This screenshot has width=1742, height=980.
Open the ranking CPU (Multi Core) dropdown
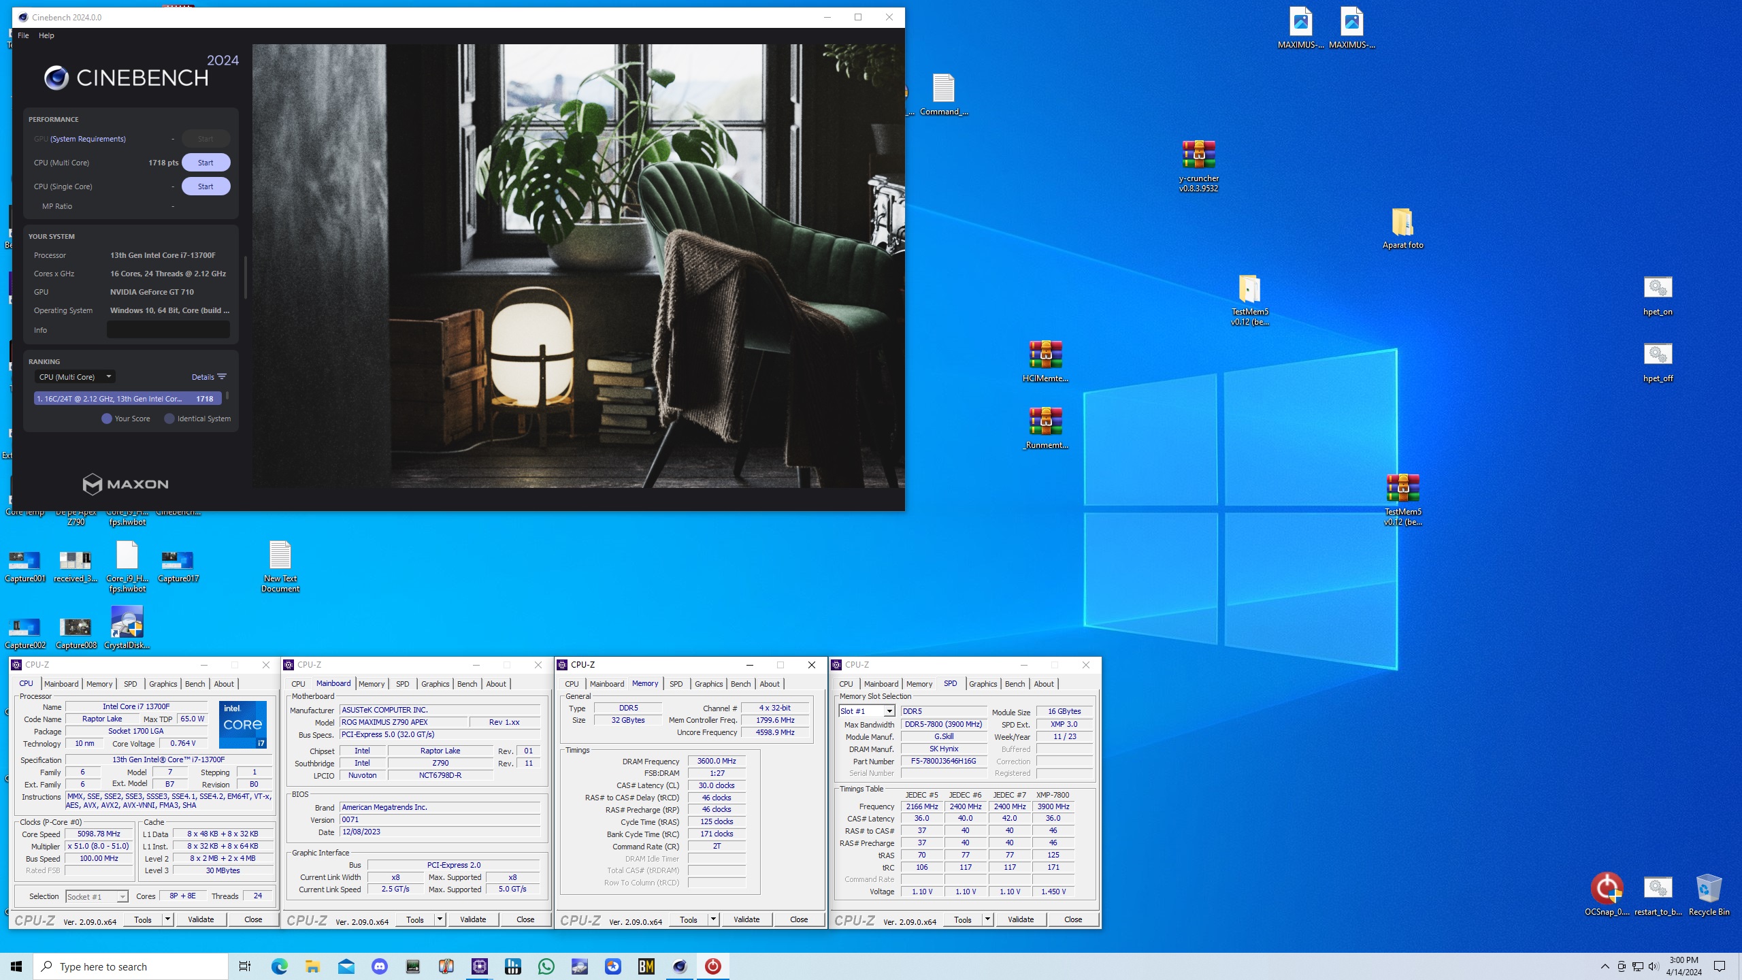click(75, 376)
